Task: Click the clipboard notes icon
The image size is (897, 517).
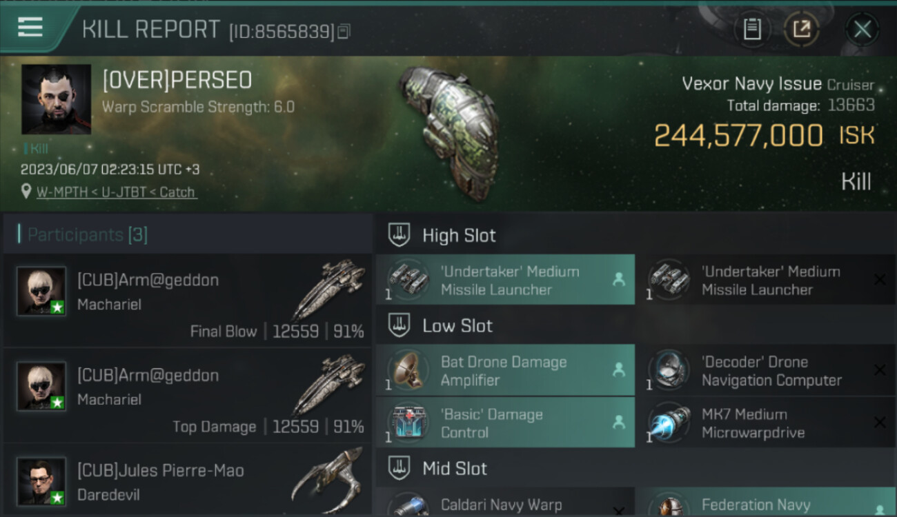Action: (x=752, y=29)
